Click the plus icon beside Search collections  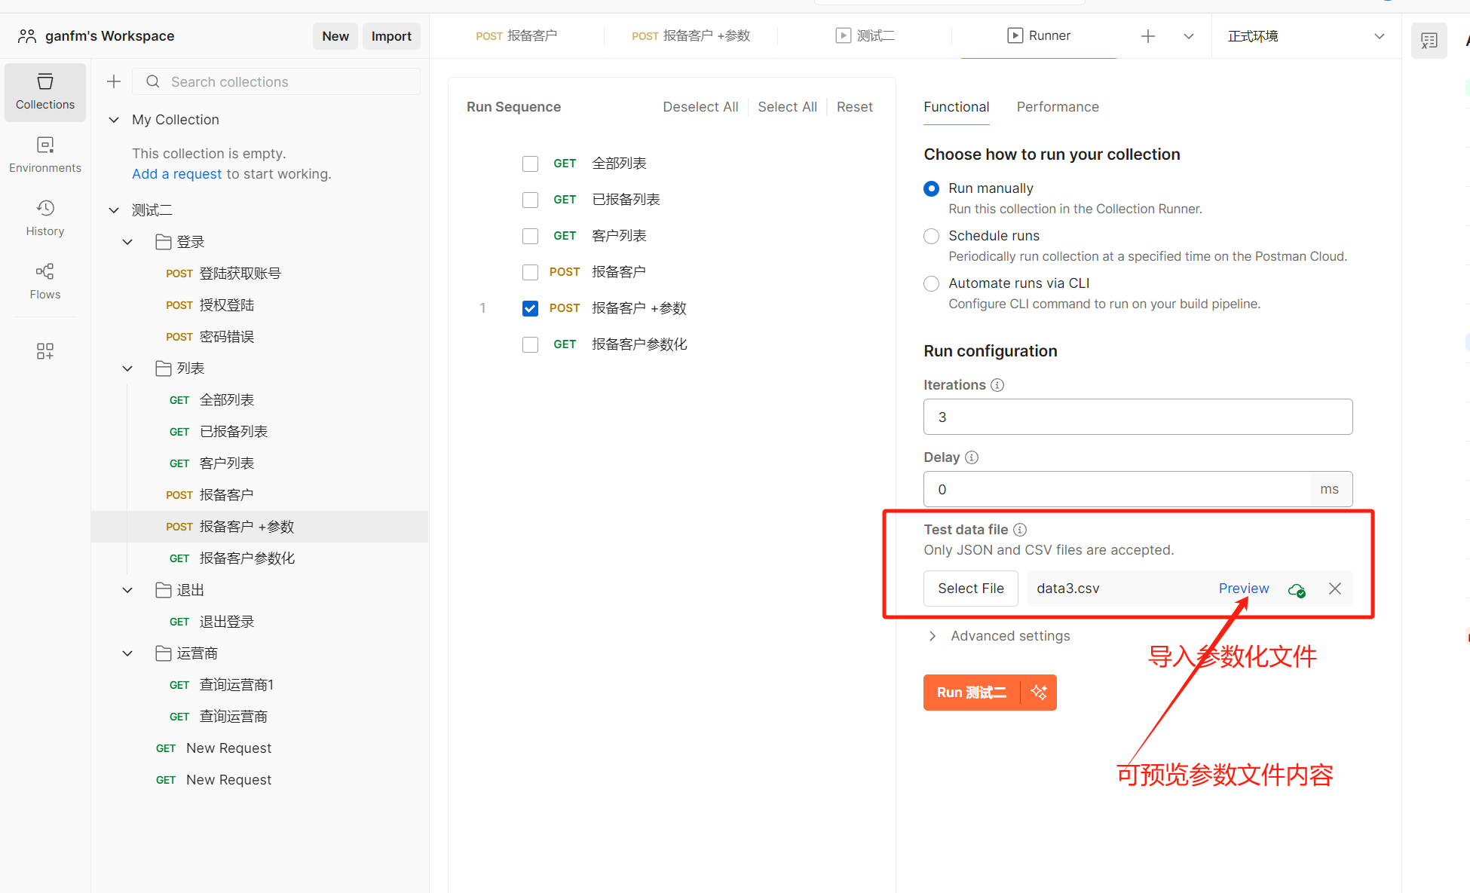click(x=114, y=81)
